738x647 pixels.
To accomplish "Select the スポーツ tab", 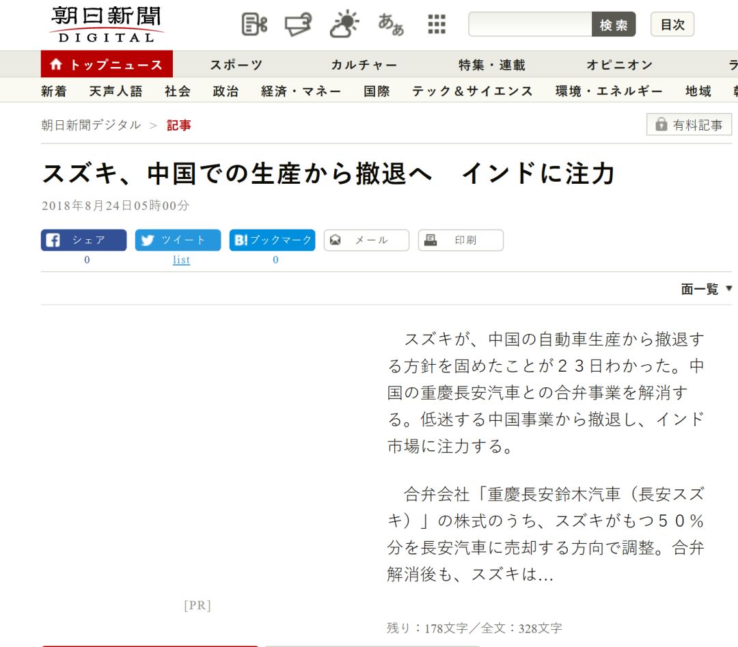I will (236, 64).
